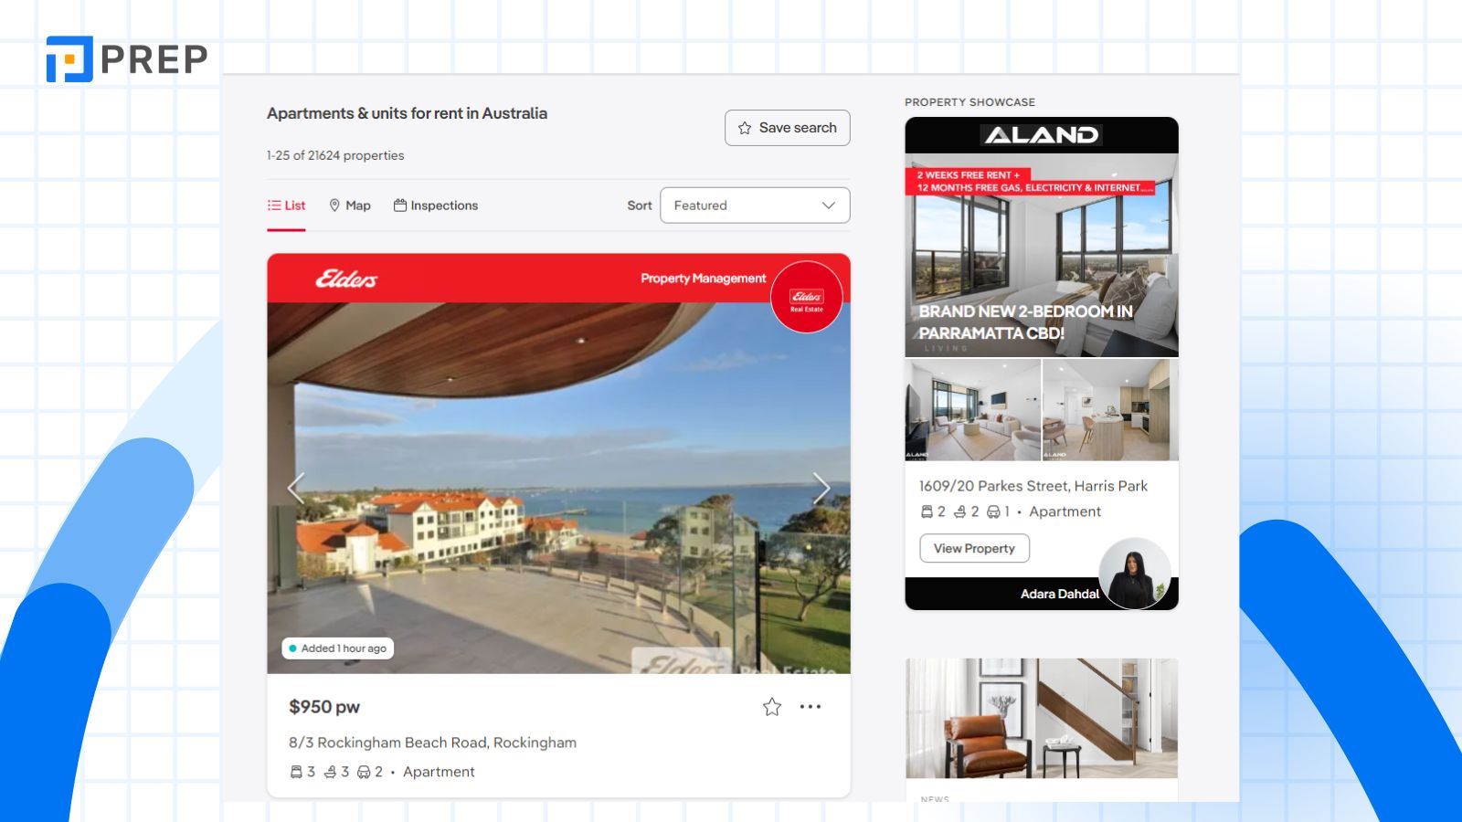Open the Brand New 2-Bedroom Parramatta showcase image
Viewport: 1462px width, 822px height.
pyautogui.click(x=1042, y=255)
